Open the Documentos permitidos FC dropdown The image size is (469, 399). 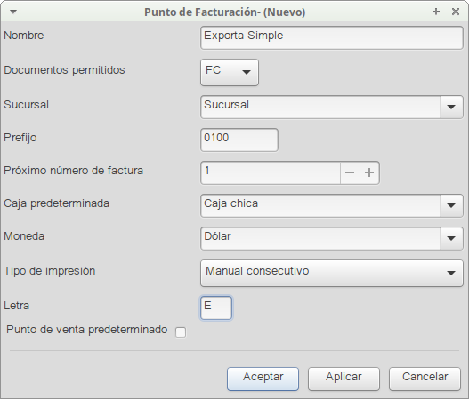pyautogui.click(x=230, y=72)
